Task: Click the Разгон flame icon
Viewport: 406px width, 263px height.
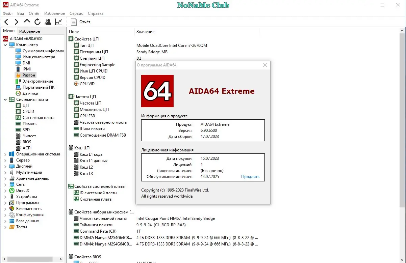Action: tap(18, 75)
